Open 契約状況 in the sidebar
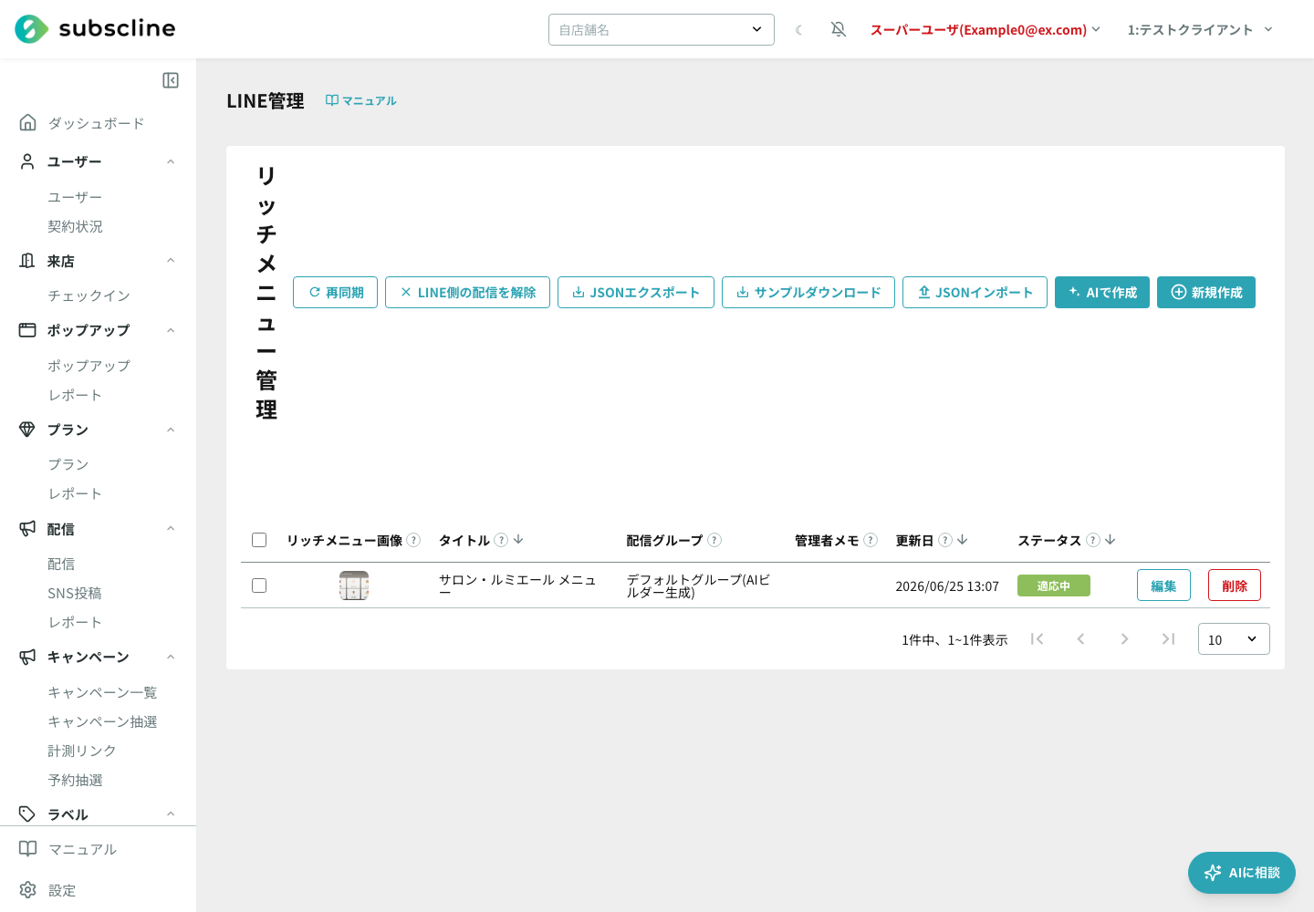The image size is (1314, 912). point(75,226)
